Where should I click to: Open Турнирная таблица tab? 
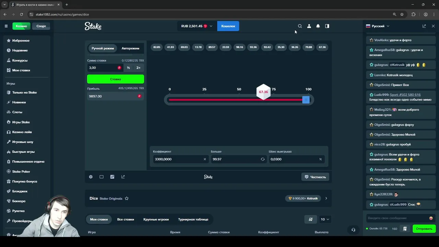pos(193,219)
